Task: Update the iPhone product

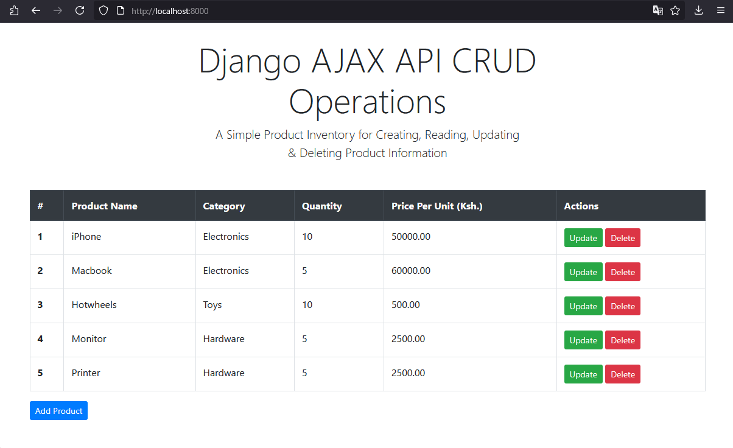Action: click(583, 238)
